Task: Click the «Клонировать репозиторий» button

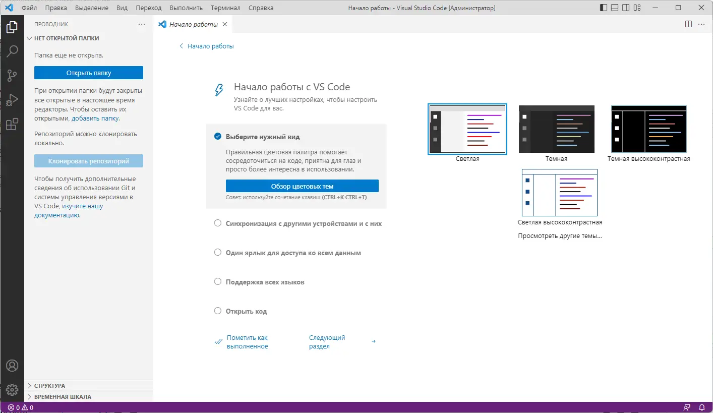Action: [89, 161]
